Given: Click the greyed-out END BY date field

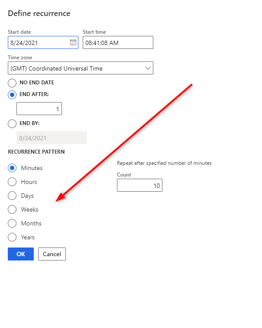Looking at the screenshot, I should pyautogui.click(x=51, y=138).
